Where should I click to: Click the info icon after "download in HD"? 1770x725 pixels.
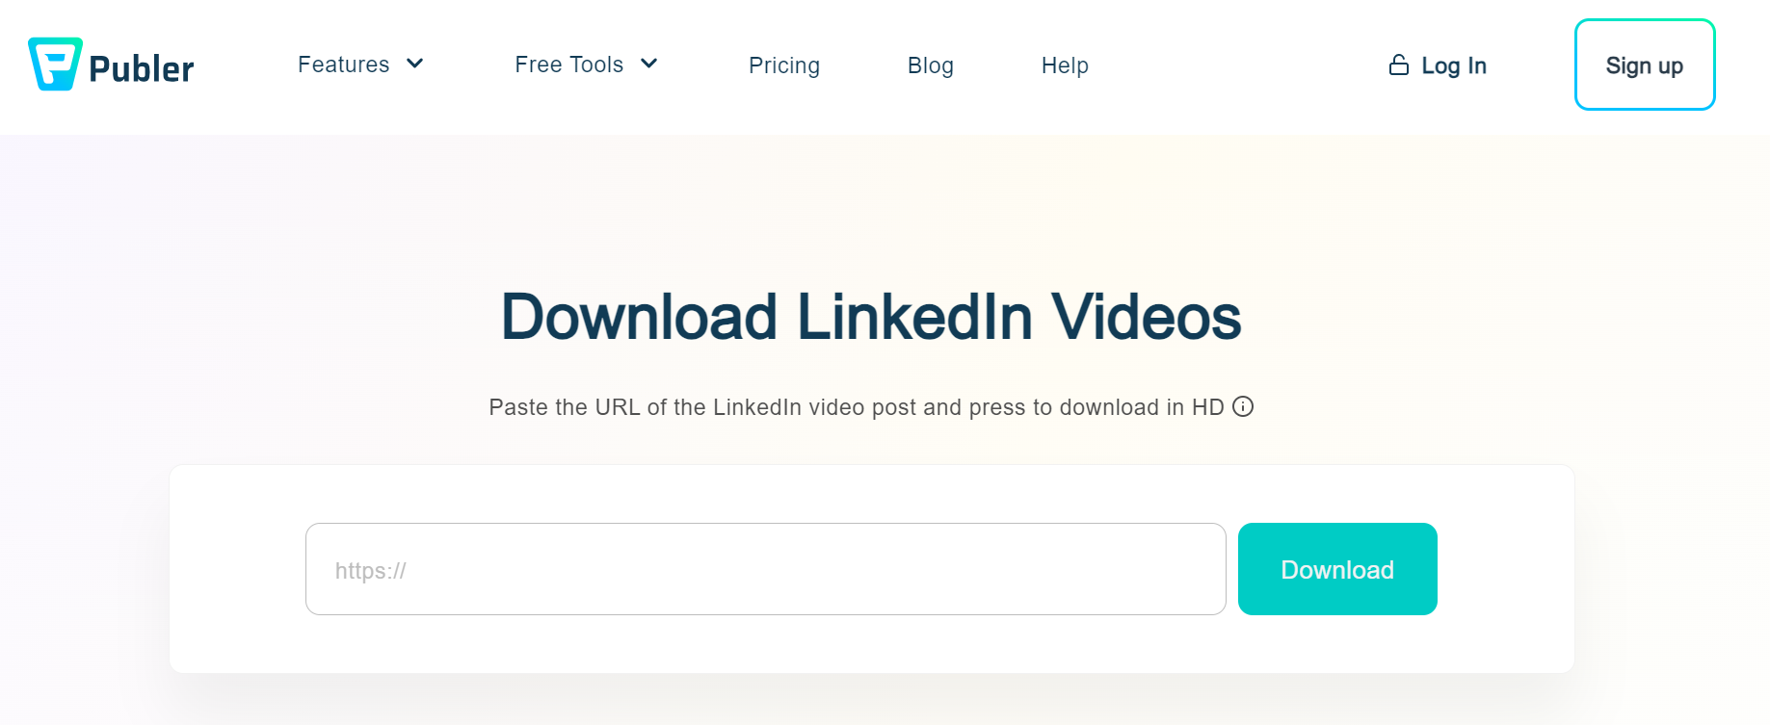pos(1243,406)
